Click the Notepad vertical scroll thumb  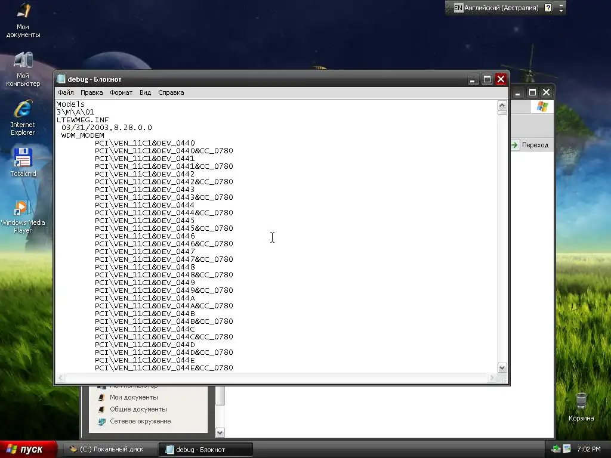(x=502, y=113)
